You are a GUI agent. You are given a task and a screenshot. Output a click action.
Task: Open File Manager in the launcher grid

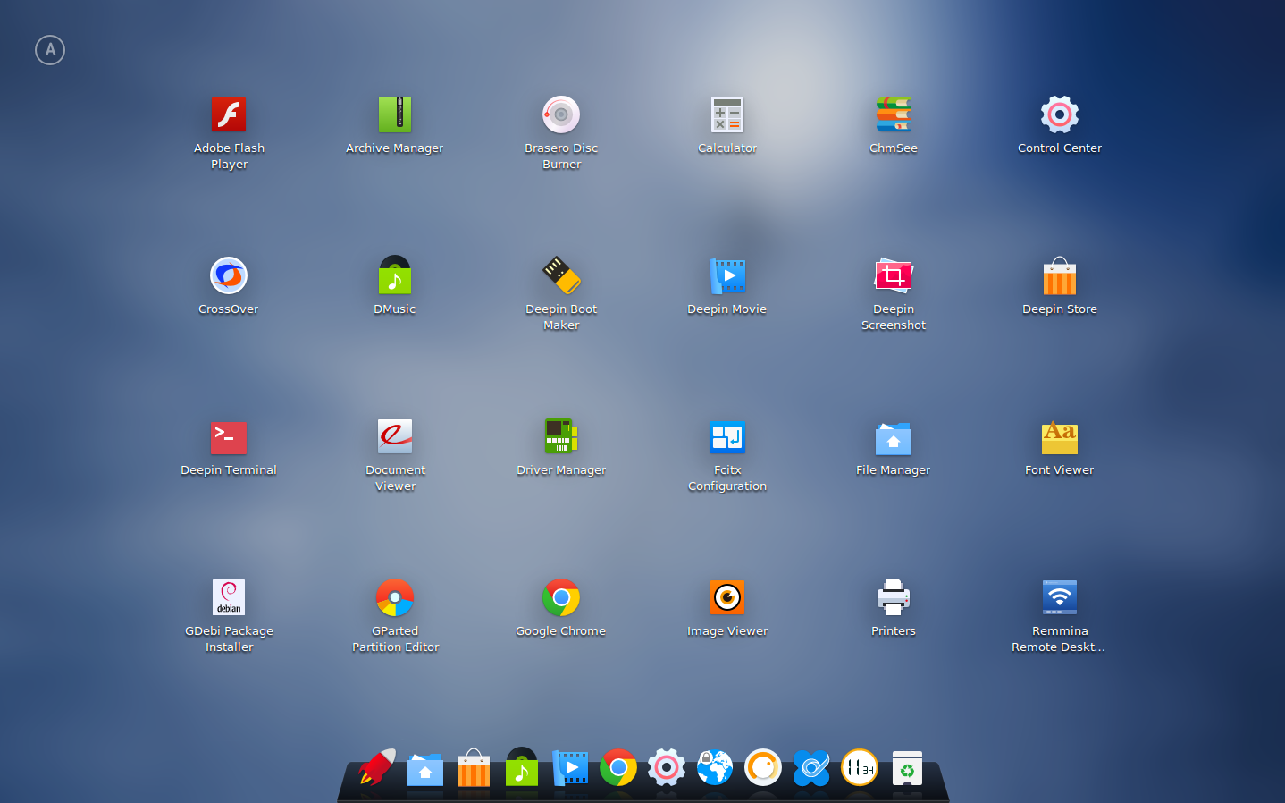894,437
